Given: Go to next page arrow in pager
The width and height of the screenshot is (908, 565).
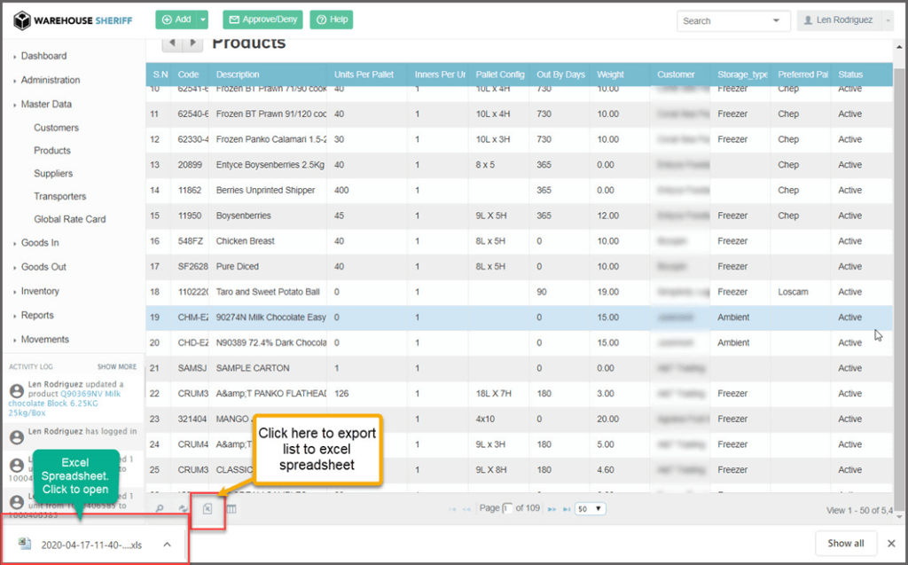Looking at the screenshot, I should click(x=551, y=509).
